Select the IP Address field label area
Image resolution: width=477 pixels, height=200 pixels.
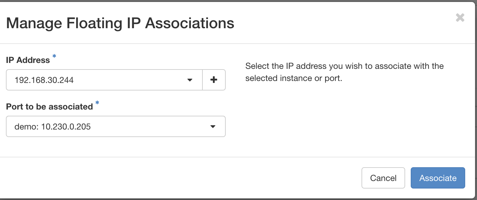pyautogui.click(x=28, y=60)
